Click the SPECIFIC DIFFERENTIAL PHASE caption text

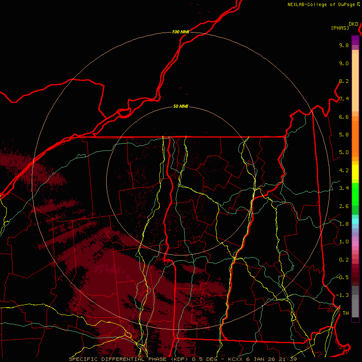pyautogui.click(x=117, y=359)
